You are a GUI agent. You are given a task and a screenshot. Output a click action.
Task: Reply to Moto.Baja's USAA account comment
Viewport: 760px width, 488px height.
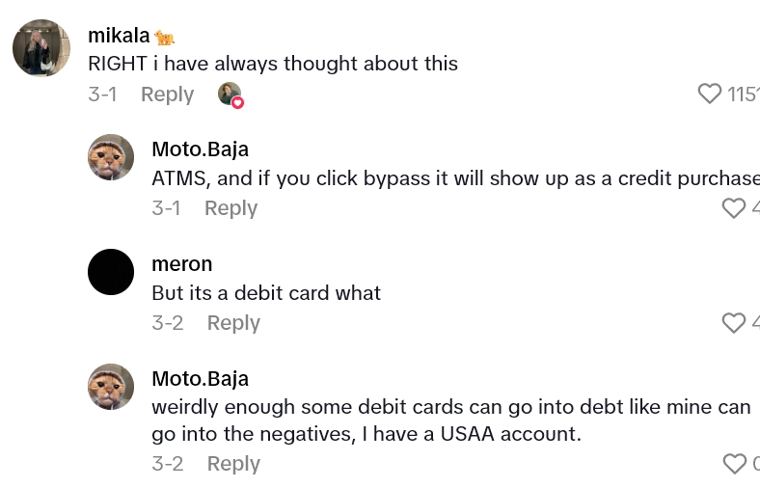[x=233, y=464]
